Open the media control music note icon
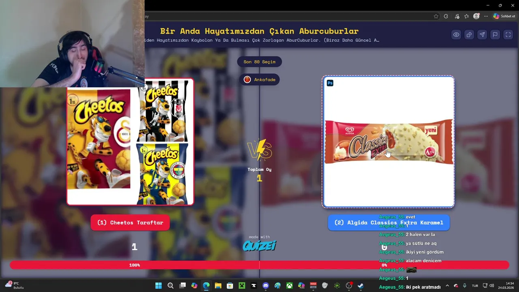 [x=457, y=16]
